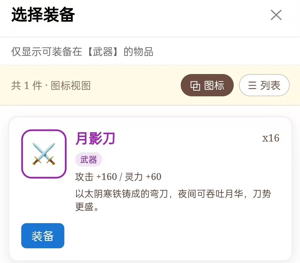The width and height of the screenshot is (300, 263).
Task: Click the weapon description text about 太阴寒铁
Action: [142, 194]
